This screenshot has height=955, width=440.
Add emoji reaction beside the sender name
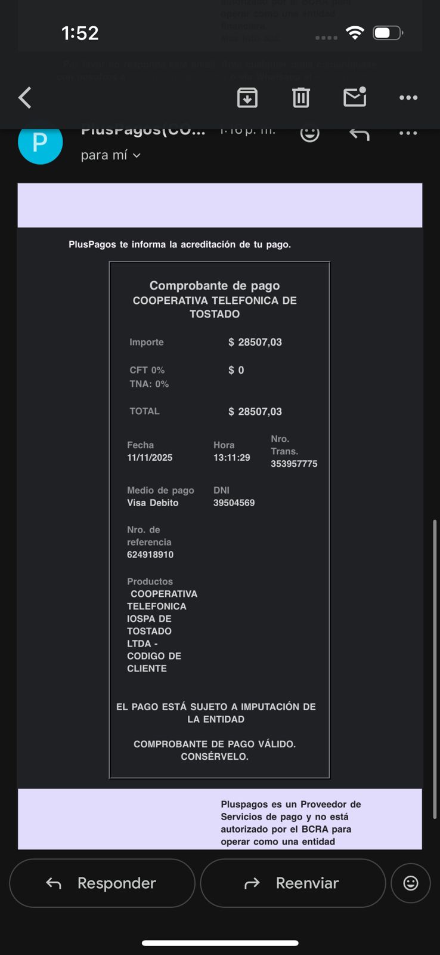(309, 134)
